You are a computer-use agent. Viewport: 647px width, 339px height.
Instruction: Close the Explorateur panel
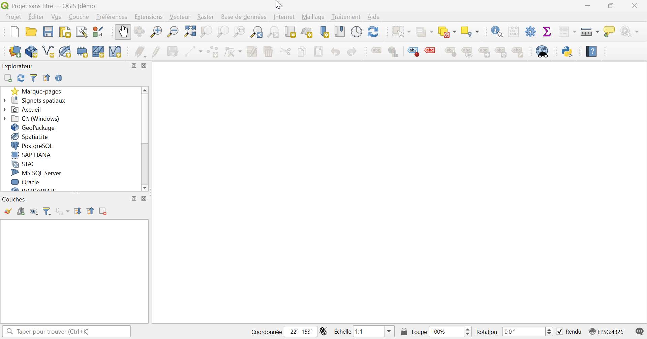pos(144,66)
